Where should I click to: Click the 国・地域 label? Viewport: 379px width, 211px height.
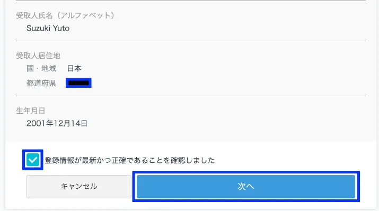click(x=41, y=69)
